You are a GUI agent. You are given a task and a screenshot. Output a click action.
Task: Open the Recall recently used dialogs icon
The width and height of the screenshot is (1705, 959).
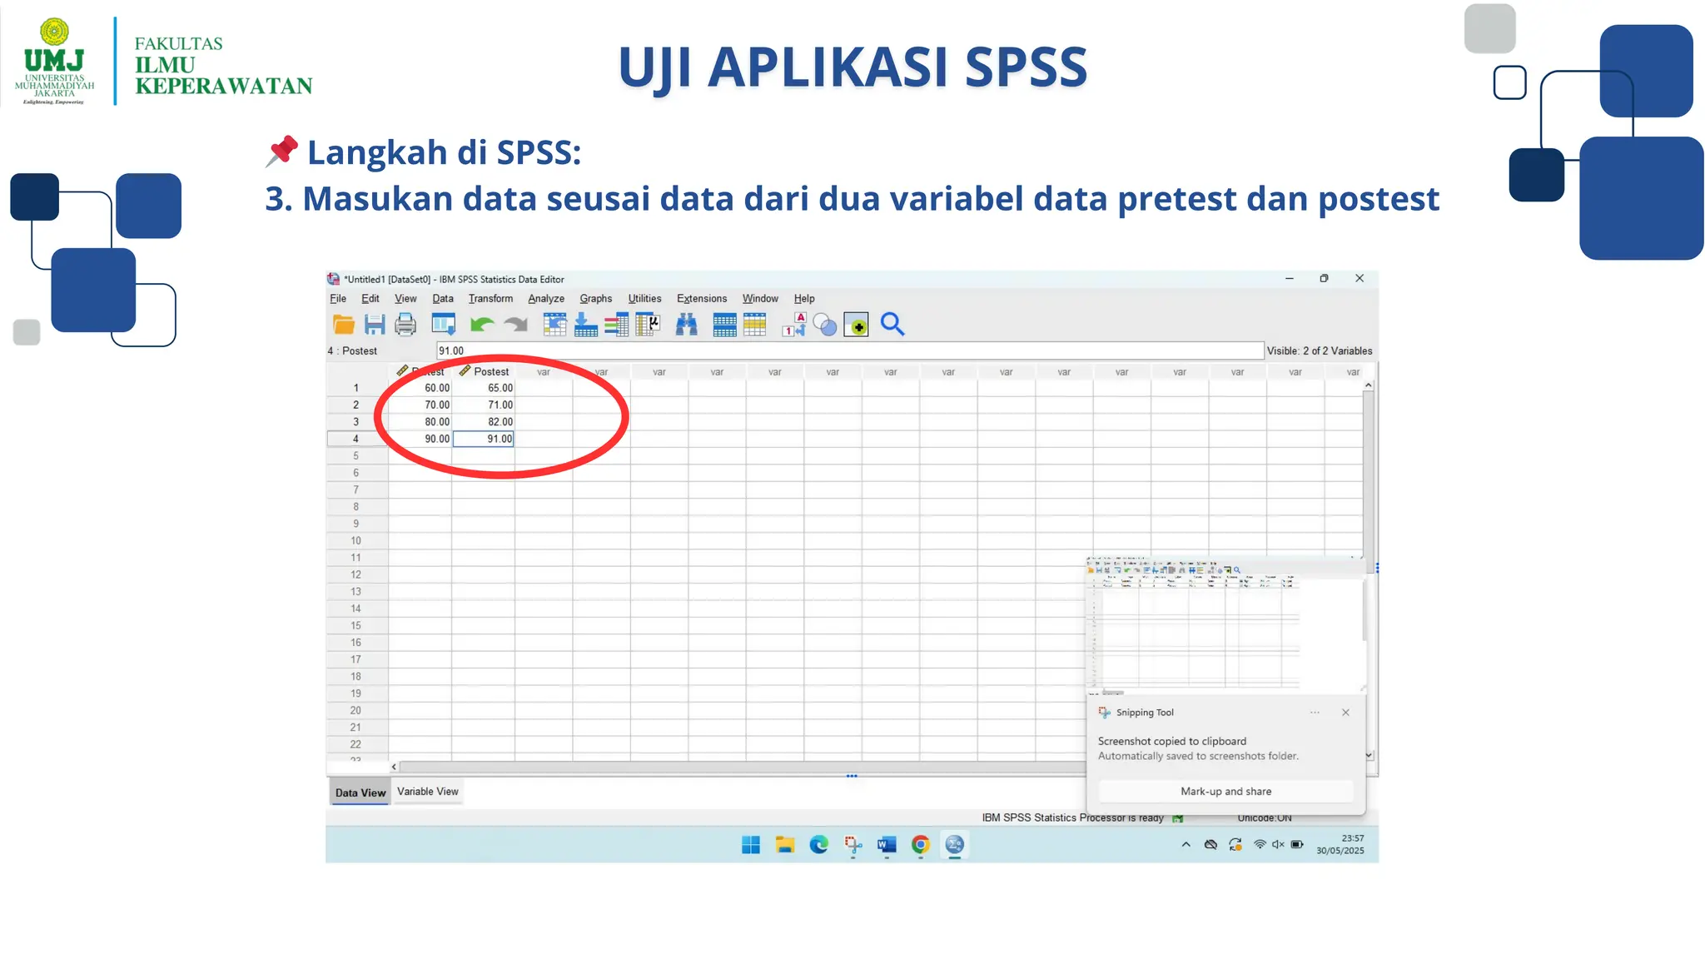pyautogui.click(x=443, y=325)
